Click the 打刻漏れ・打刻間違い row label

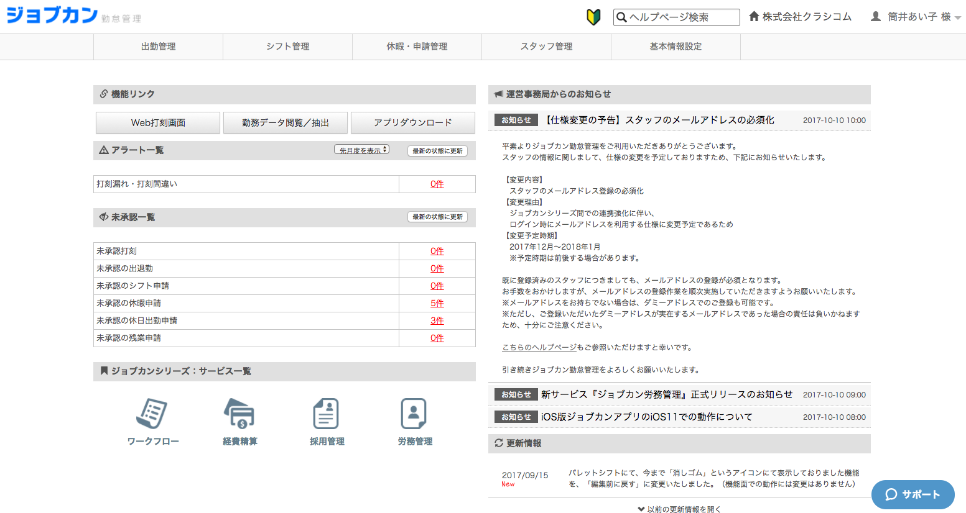click(x=137, y=184)
